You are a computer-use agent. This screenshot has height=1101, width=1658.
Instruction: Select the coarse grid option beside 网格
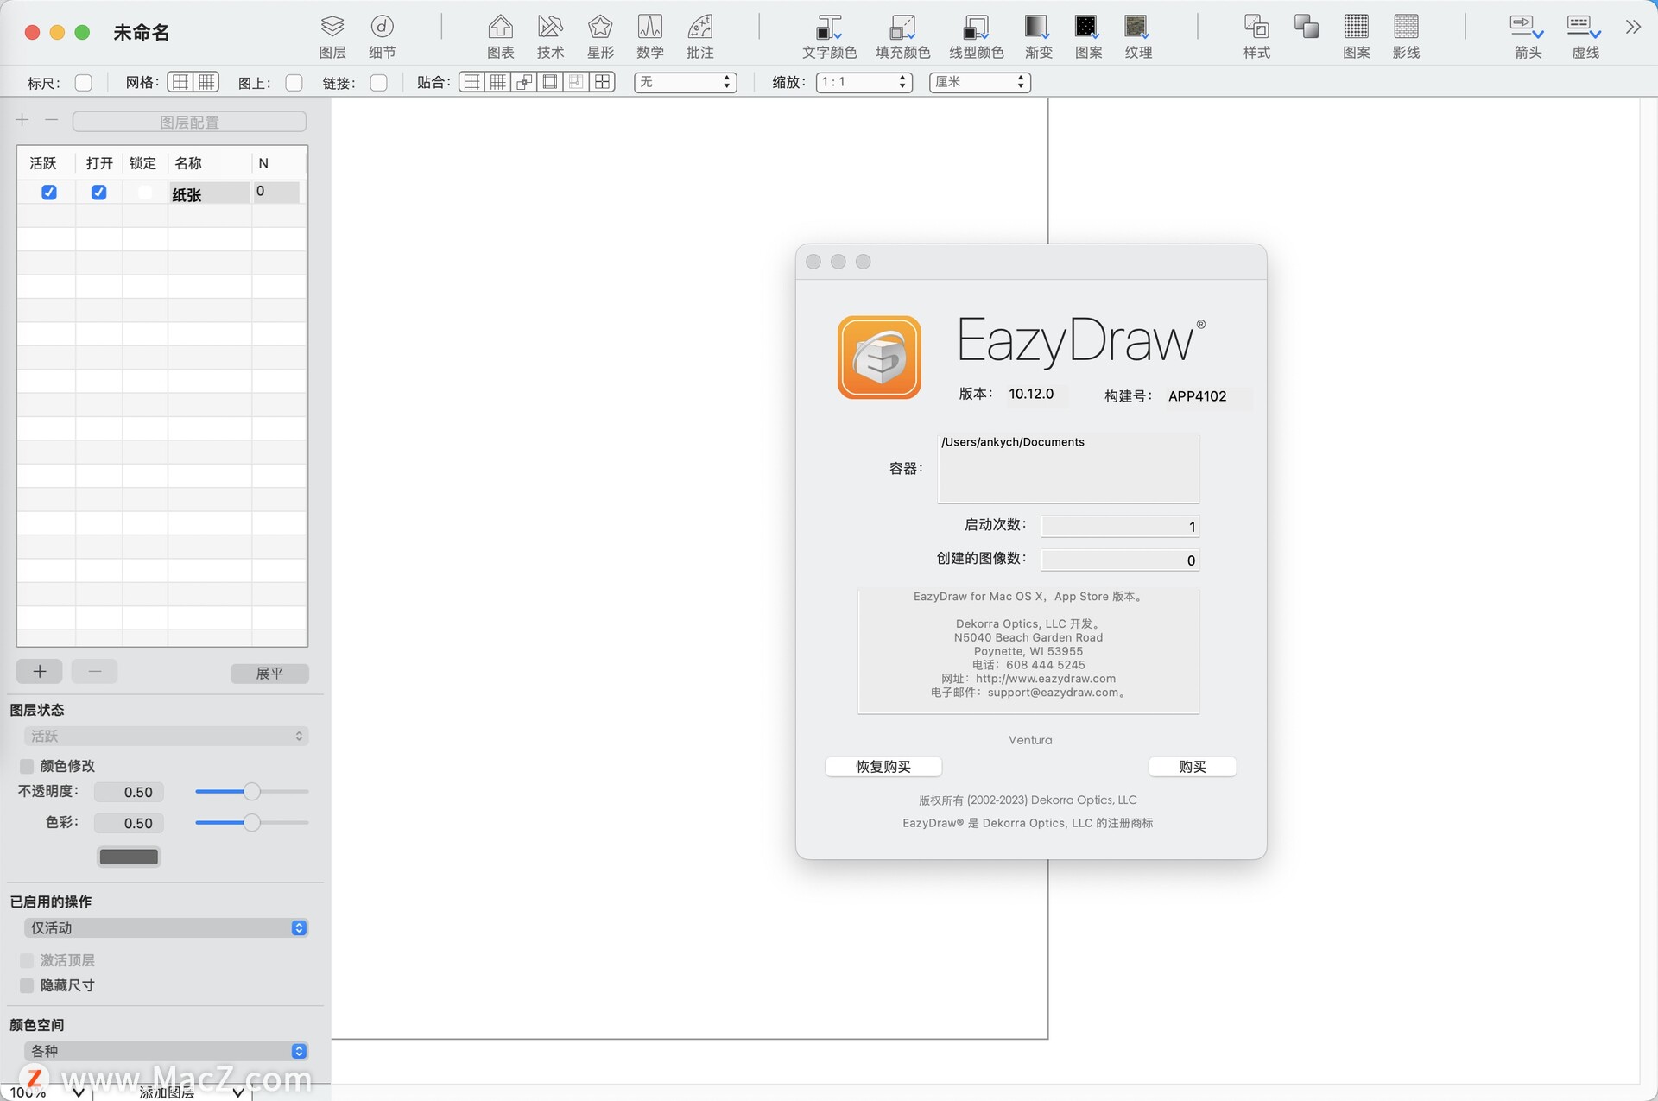tap(180, 82)
